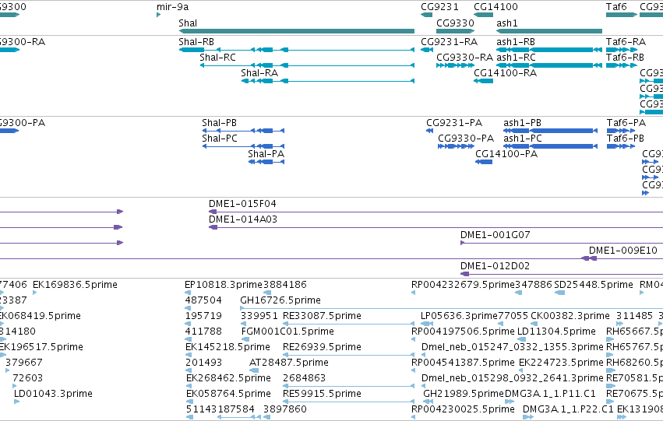Click the DME1-001G07 clone label
This screenshot has height=421, width=663.
(x=495, y=235)
